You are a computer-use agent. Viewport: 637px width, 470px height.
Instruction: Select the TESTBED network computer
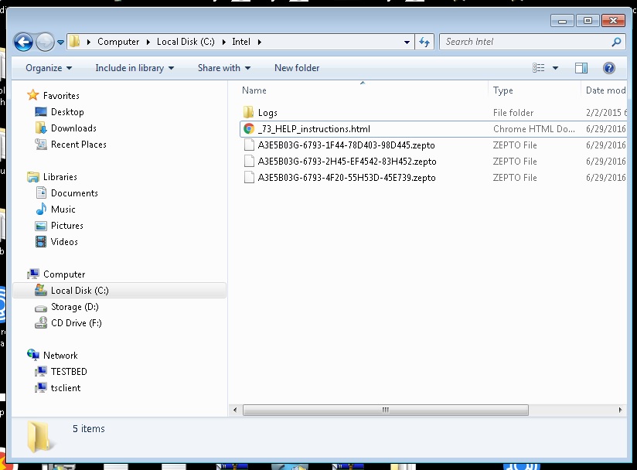click(69, 372)
